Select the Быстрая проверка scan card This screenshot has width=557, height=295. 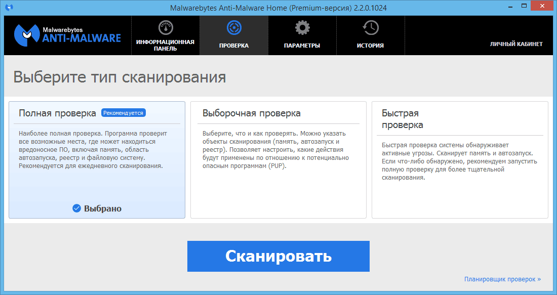[x=460, y=160]
